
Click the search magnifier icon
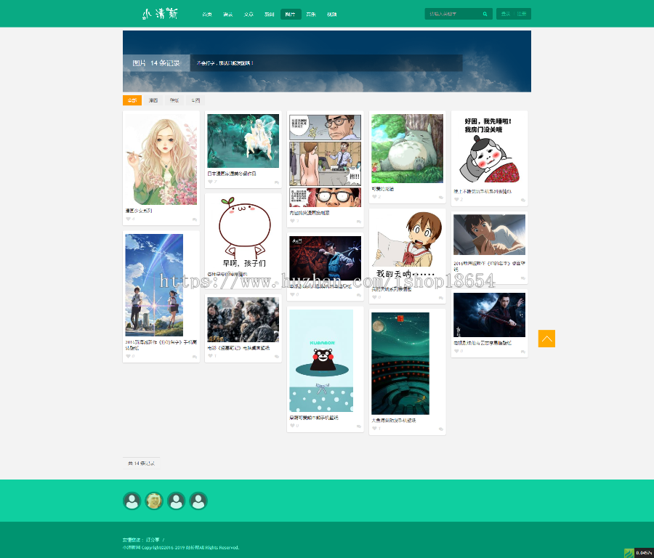[485, 15]
